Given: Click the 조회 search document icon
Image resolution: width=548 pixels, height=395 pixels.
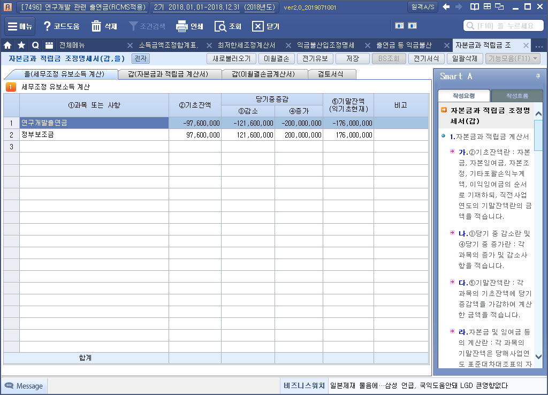Looking at the screenshot, I should click(x=220, y=26).
